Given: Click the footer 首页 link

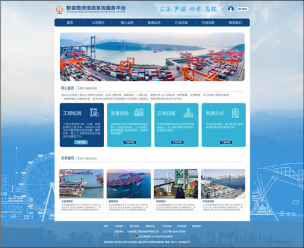Looking at the screenshot, I should click(x=105, y=226).
